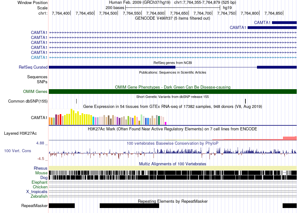Click the CAMTA1 label beside the GTEx bar chart
The image size is (297, 213).
[x=39, y=118]
